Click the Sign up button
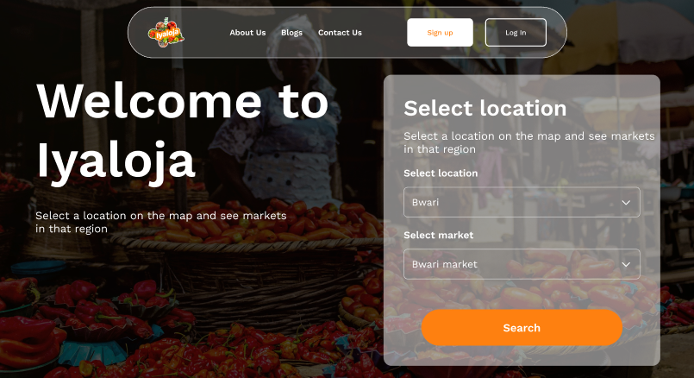 pyautogui.click(x=440, y=32)
